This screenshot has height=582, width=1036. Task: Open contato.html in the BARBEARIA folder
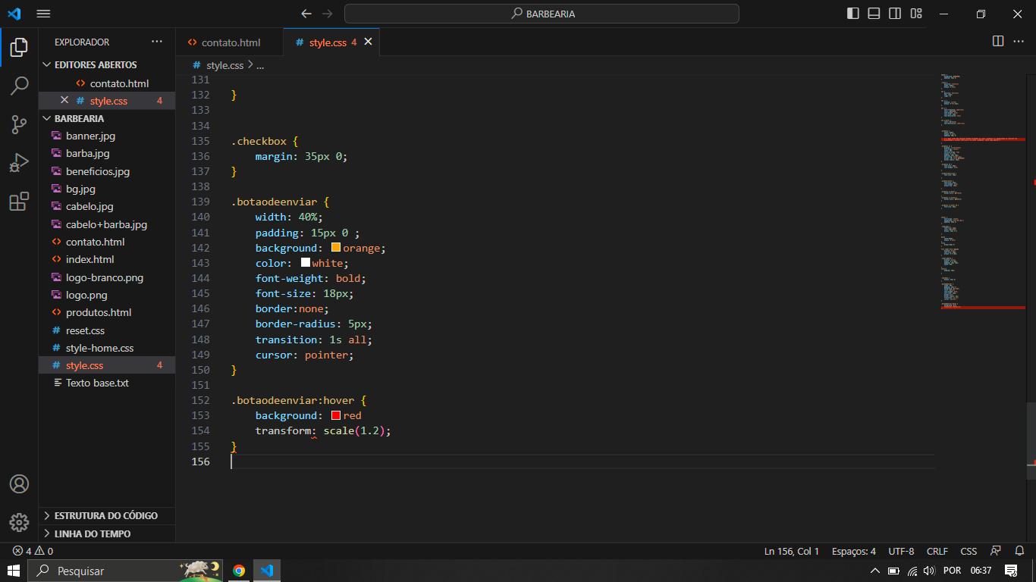coord(107,242)
